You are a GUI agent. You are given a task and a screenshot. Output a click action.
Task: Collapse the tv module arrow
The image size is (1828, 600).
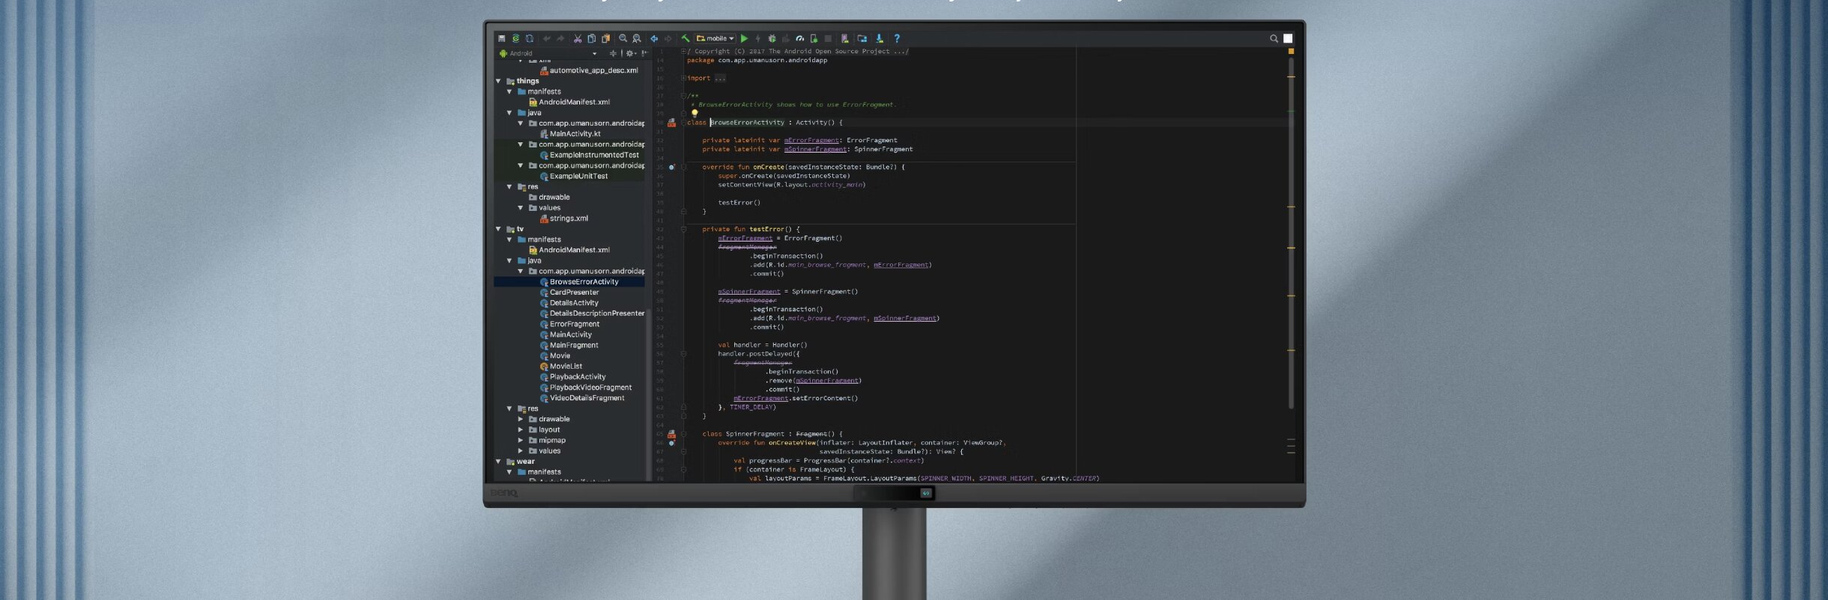[499, 229]
